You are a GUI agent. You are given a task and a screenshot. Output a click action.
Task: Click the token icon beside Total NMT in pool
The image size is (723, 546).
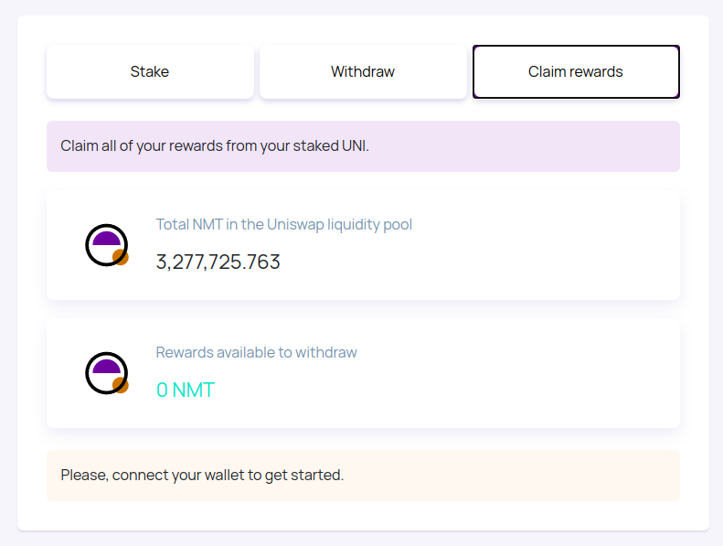pos(107,245)
